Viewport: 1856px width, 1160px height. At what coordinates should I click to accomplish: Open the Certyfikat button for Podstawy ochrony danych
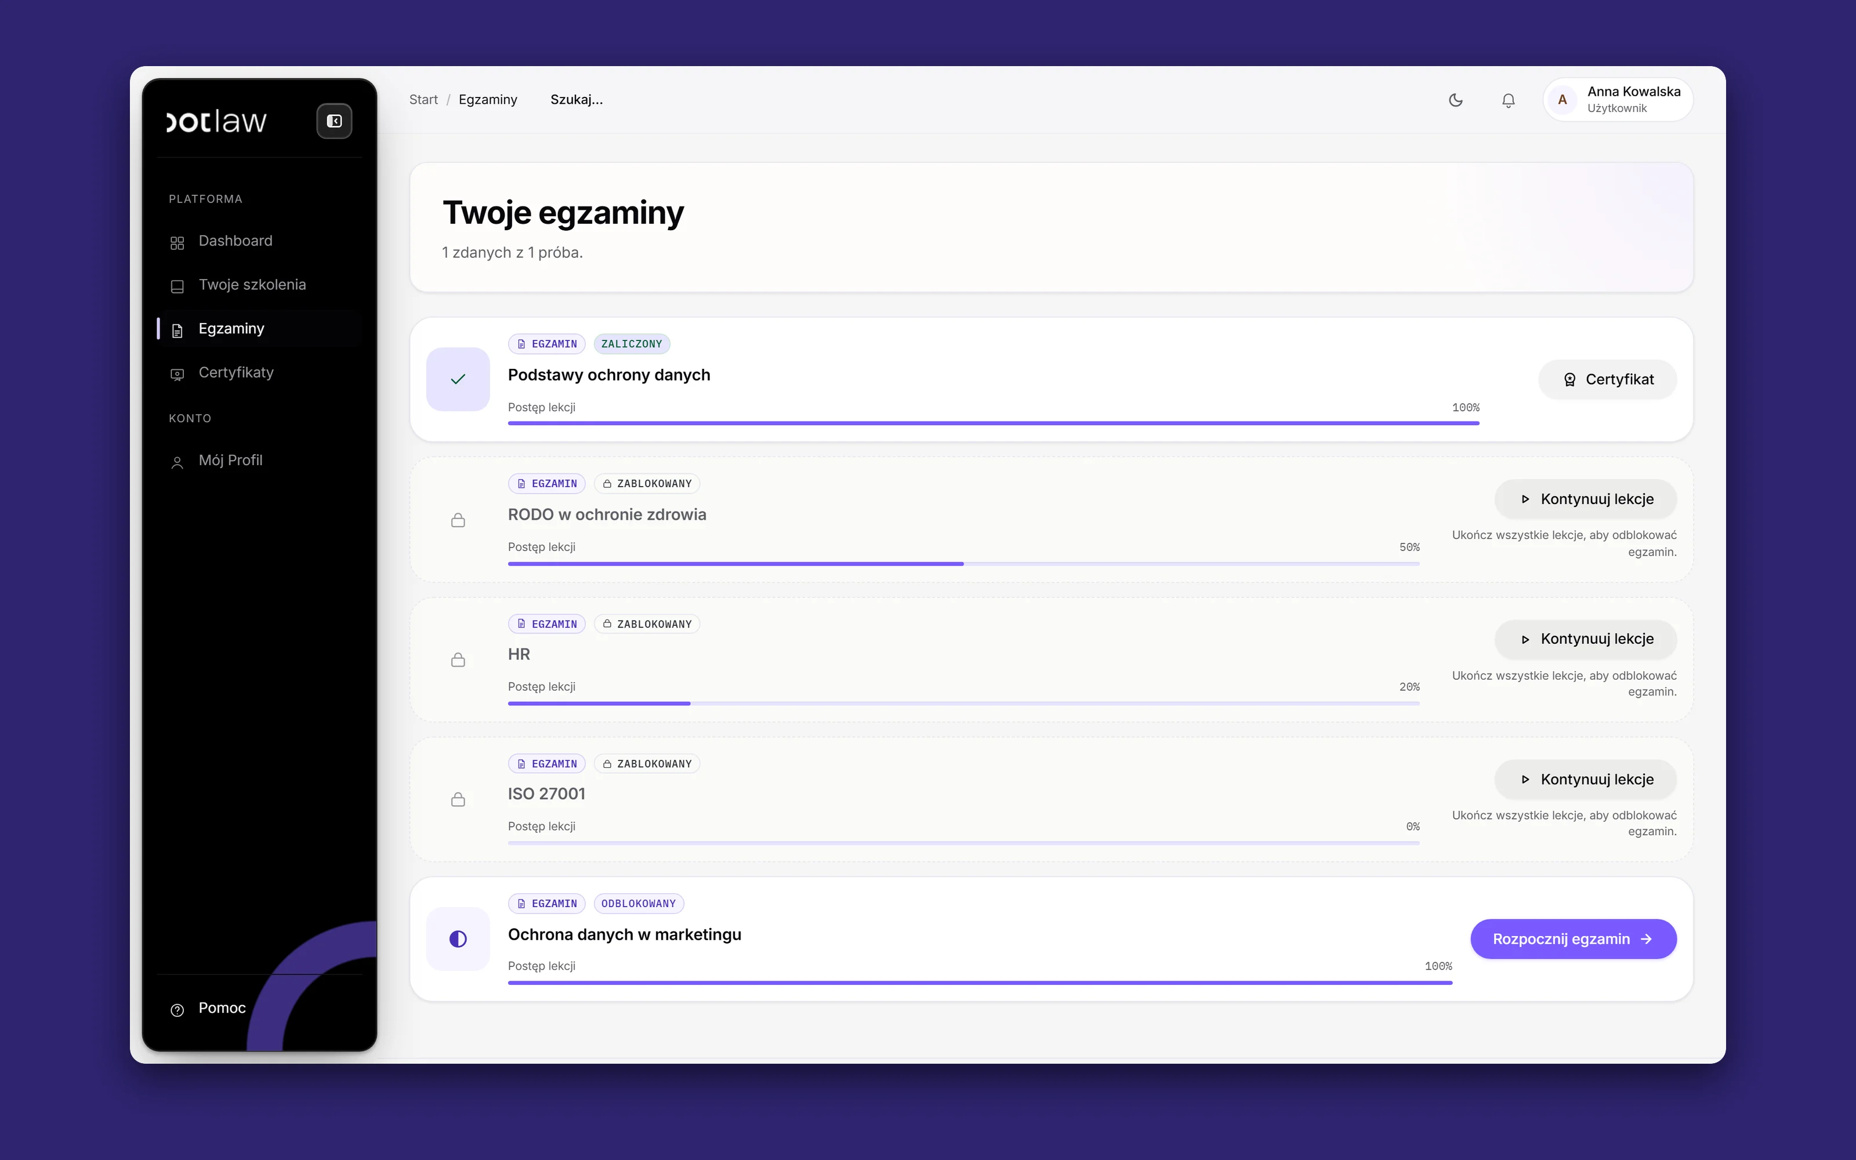tap(1608, 379)
